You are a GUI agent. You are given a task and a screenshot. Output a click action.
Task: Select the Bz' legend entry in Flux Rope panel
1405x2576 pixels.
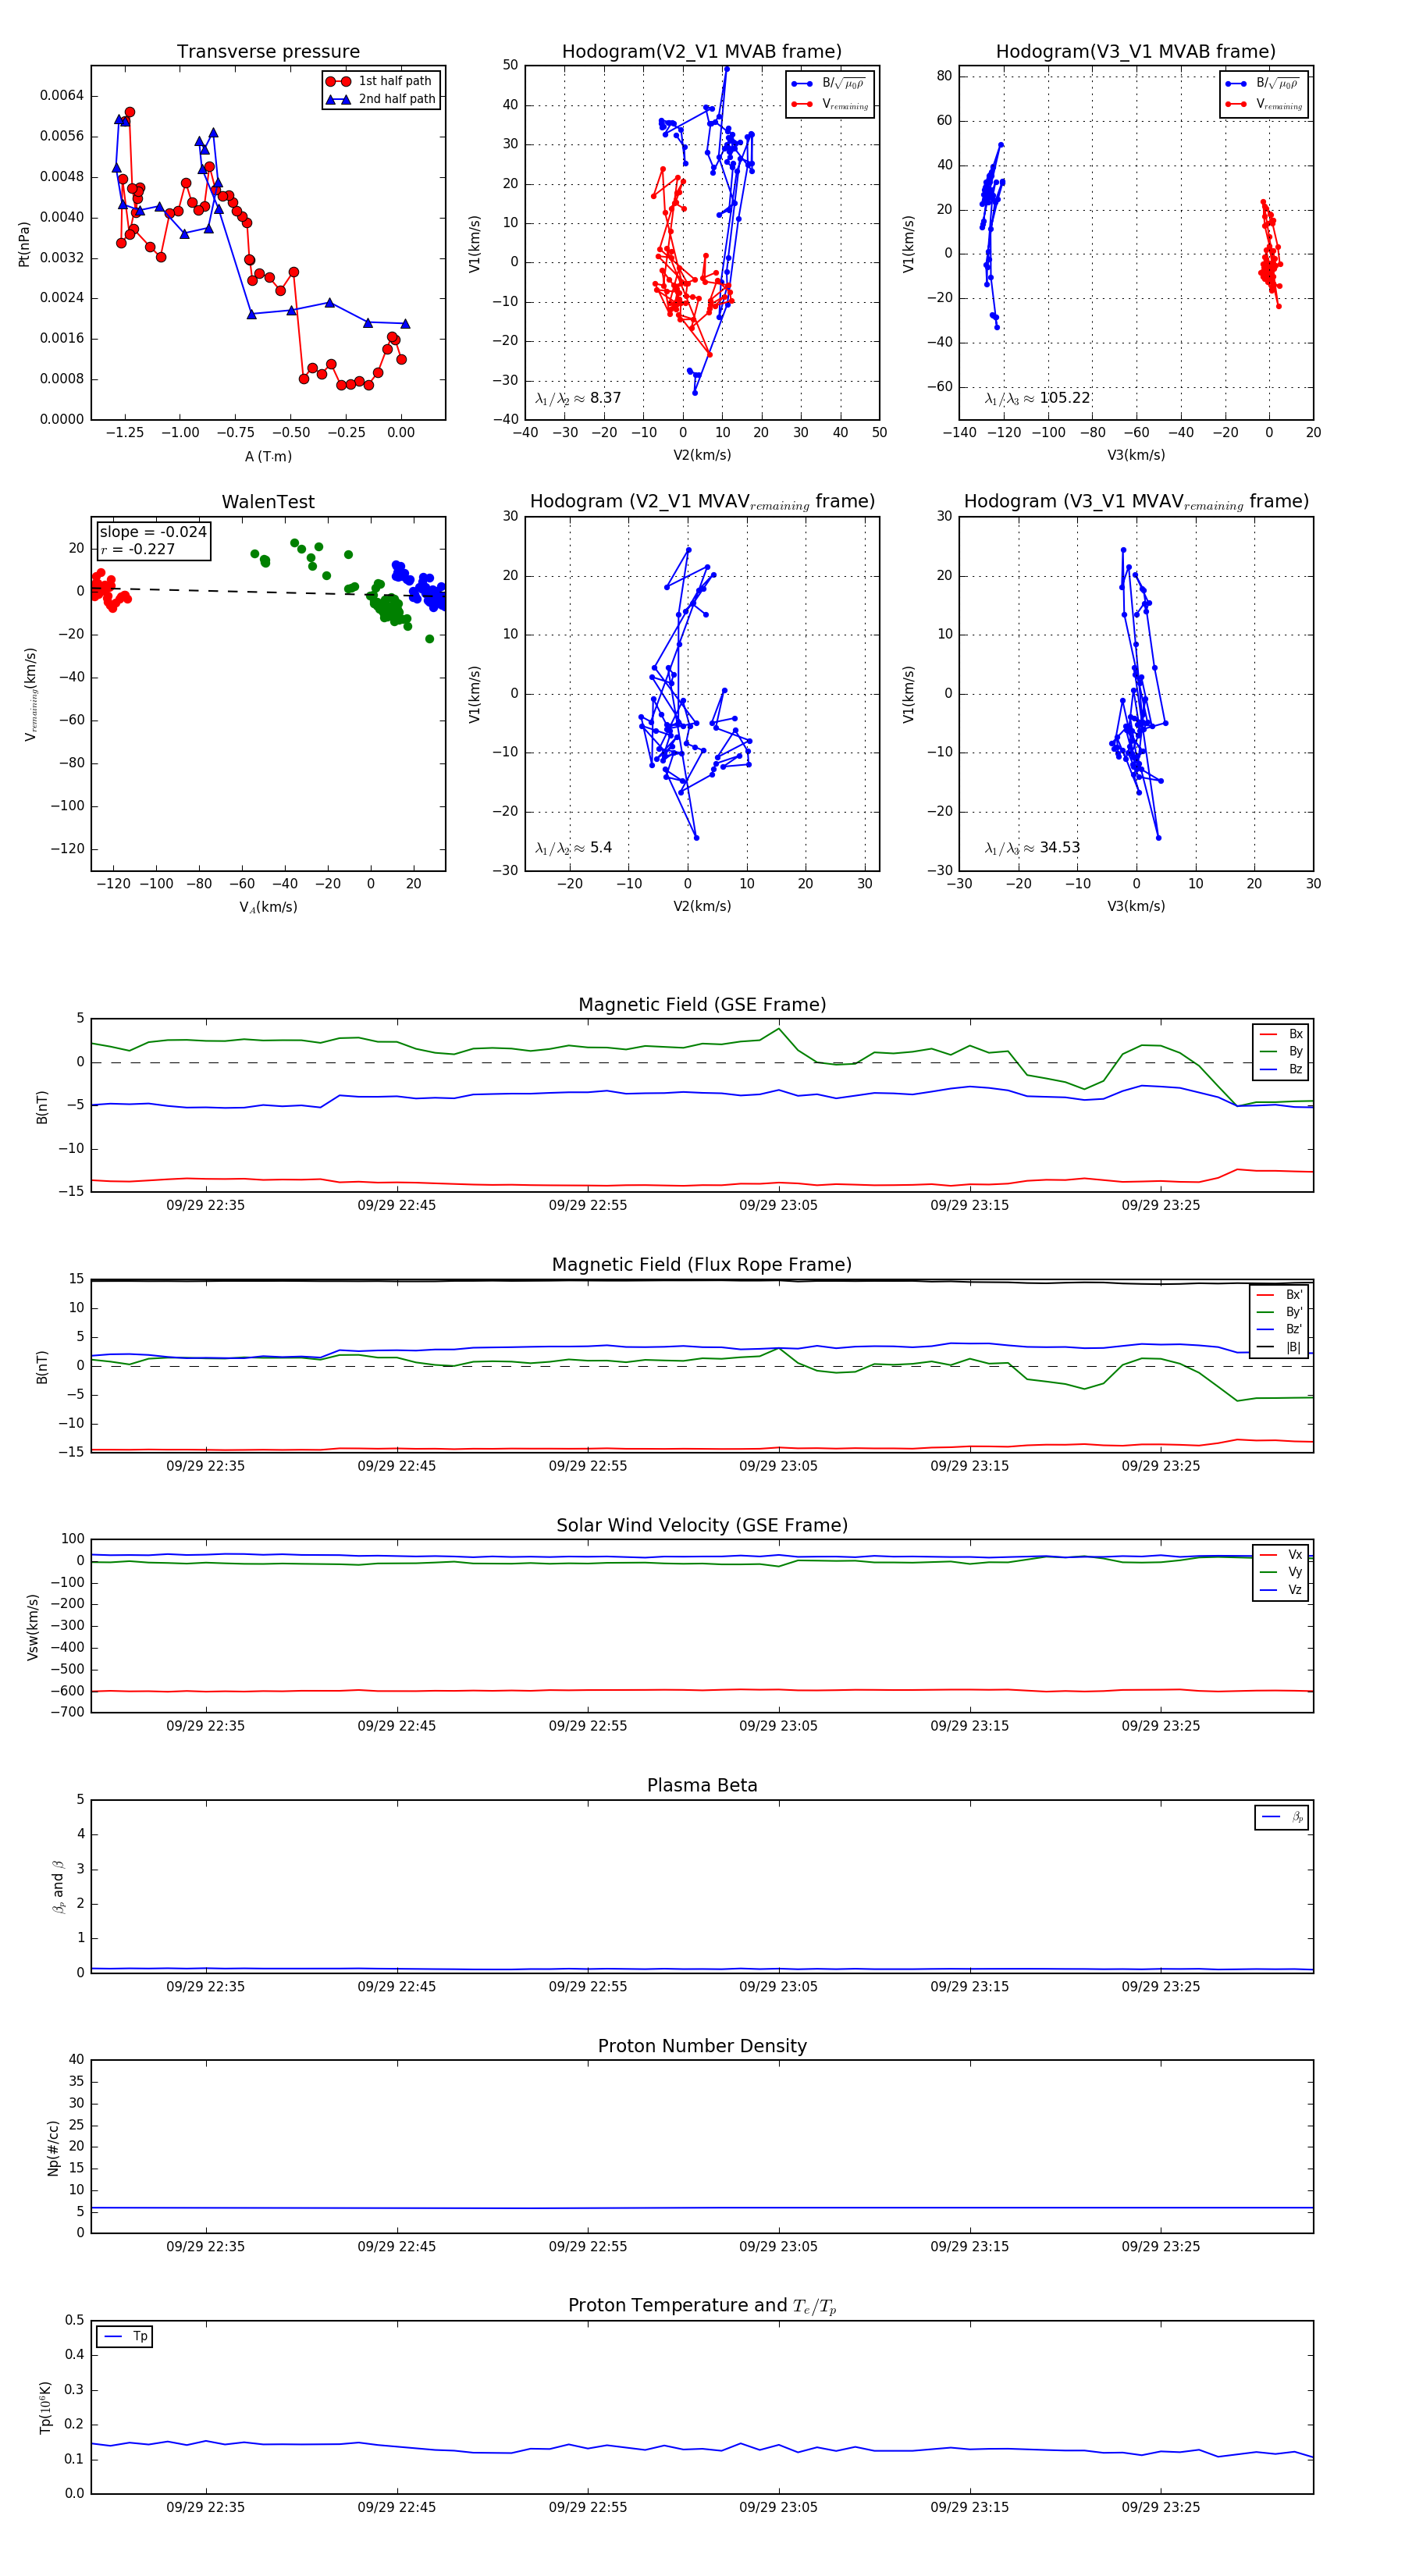tap(1279, 1329)
